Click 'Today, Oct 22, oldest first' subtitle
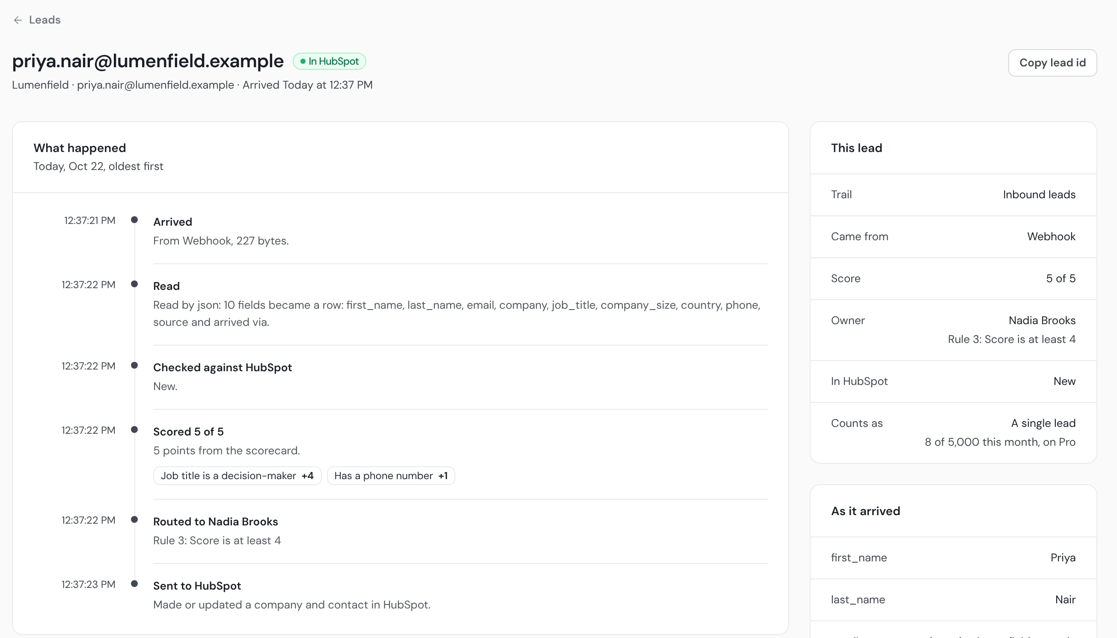Viewport: 1117px width, 638px height. click(98, 167)
